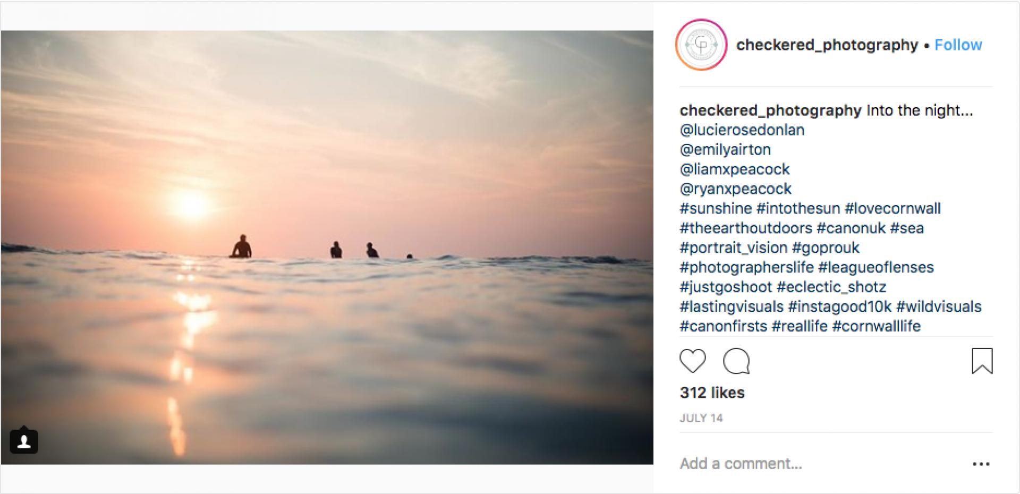The width and height of the screenshot is (1020, 494).
Task: Open checkered_photography username in header
Action: pos(827,45)
